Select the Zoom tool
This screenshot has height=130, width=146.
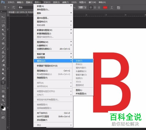pyautogui.click(x=3, y=100)
